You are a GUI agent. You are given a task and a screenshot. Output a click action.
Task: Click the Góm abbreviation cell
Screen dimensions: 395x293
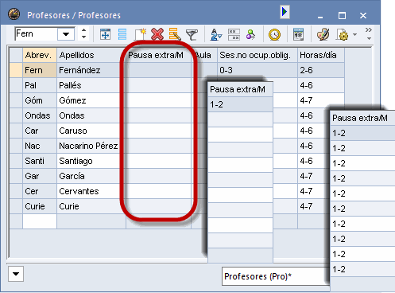pos(40,100)
